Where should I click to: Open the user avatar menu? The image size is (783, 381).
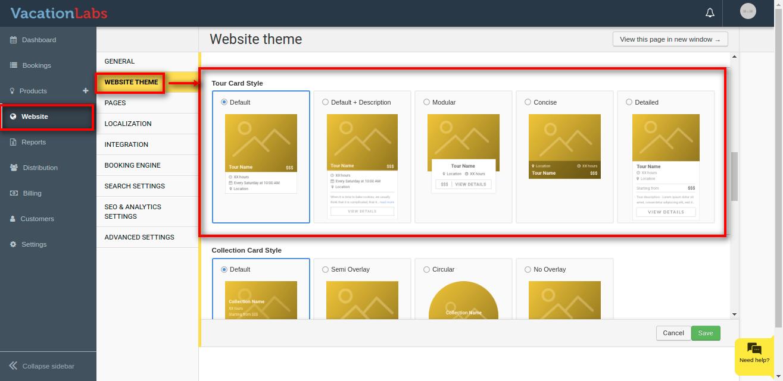(748, 11)
